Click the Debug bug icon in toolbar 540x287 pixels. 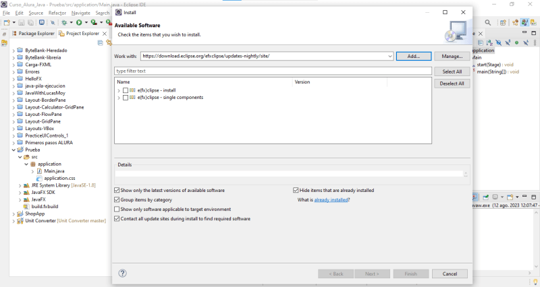pos(64,23)
